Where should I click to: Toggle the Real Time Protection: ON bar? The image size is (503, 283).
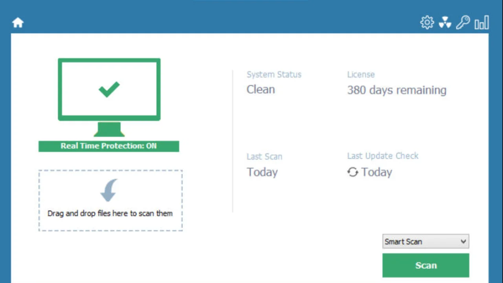coord(109,146)
